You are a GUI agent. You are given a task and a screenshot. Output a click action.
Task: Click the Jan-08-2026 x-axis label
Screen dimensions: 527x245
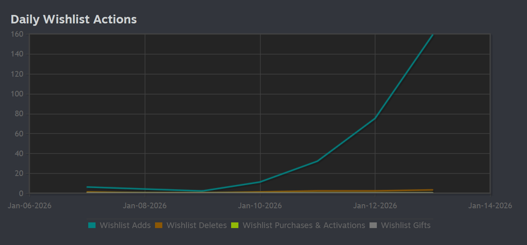(145, 206)
